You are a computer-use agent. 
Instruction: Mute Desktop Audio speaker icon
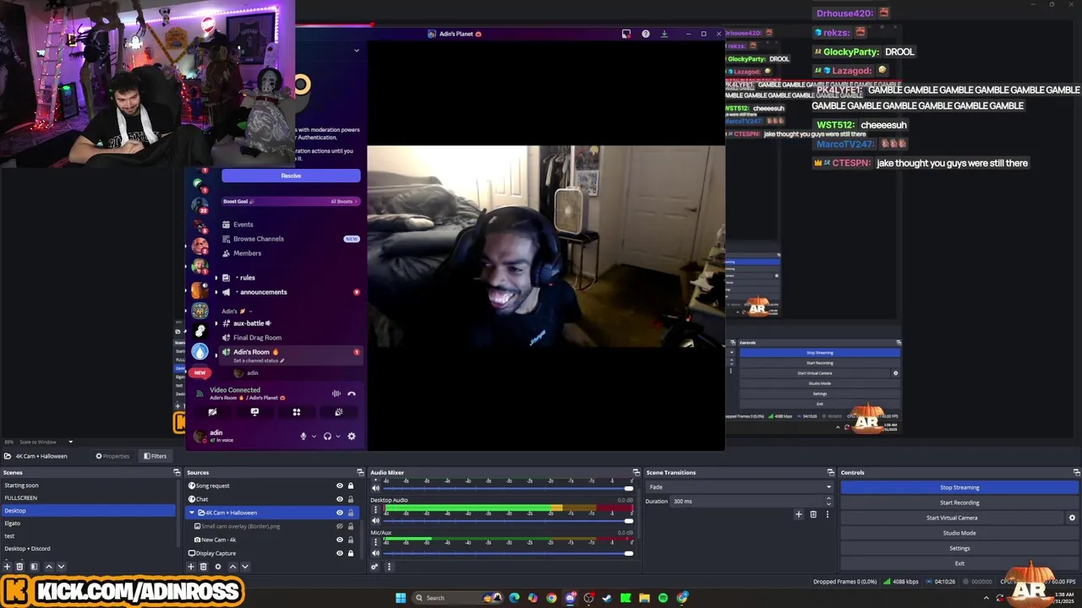point(375,520)
